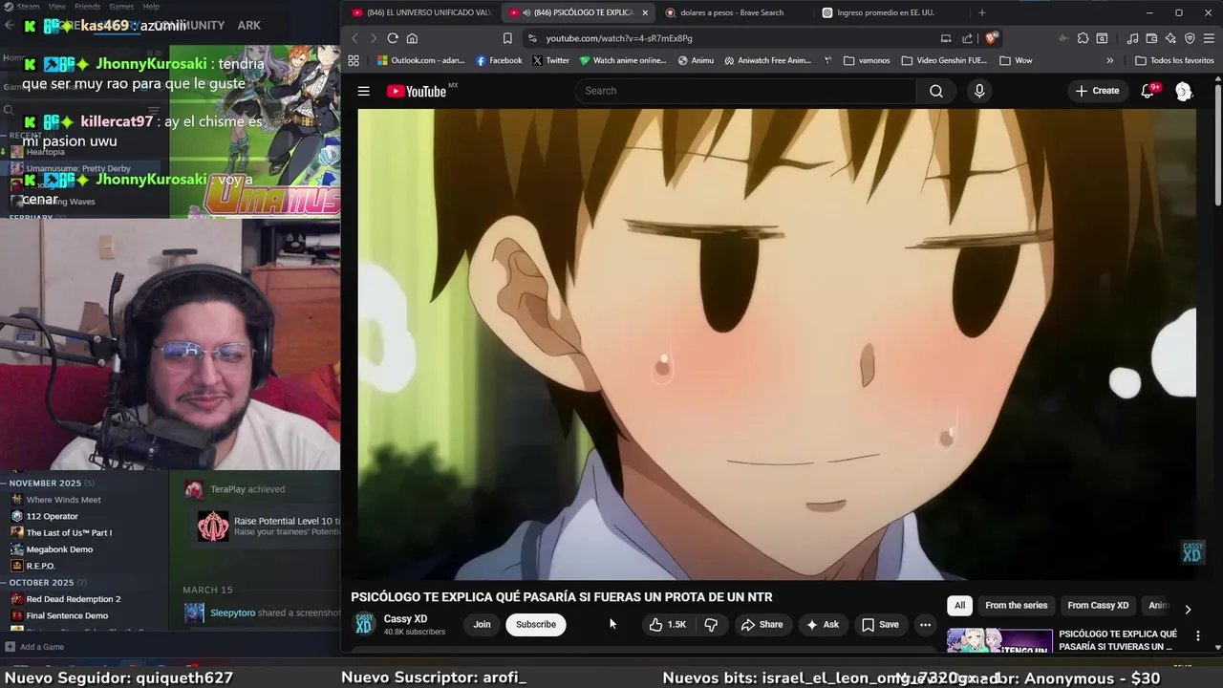Collapse the NOVEMBER 2025 group in Steam

coord(5,484)
